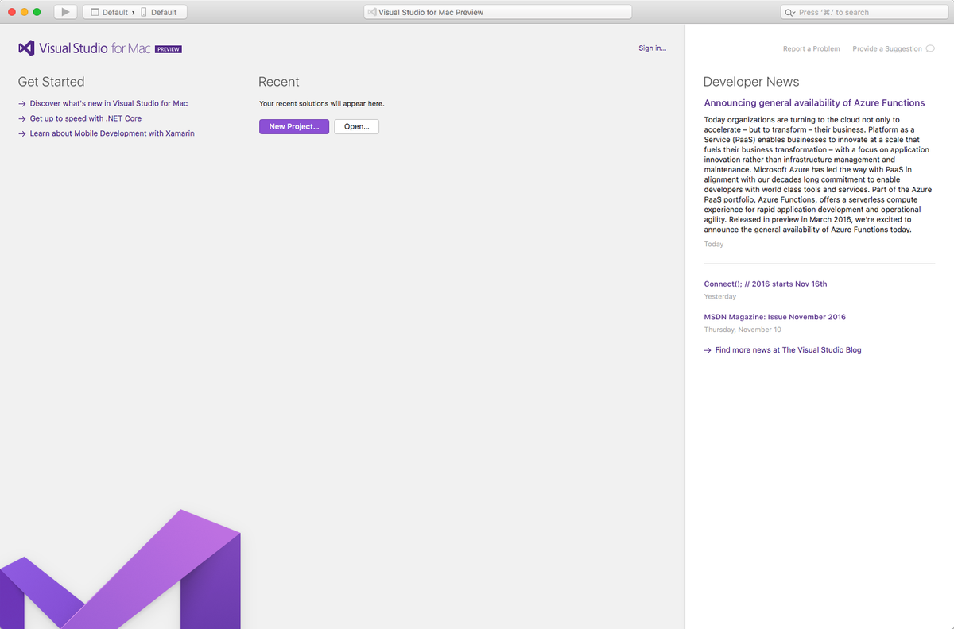Open 'Connect(); // 2016 starts Nov 16th' news

pos(766,284)
